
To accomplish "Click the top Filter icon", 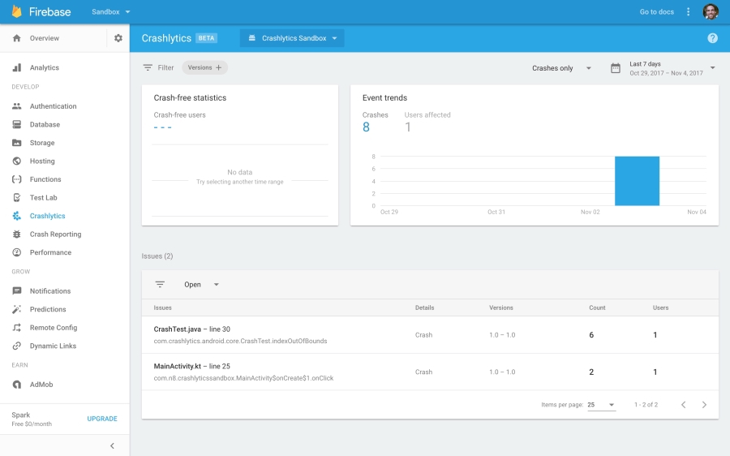I will (148, 67).
